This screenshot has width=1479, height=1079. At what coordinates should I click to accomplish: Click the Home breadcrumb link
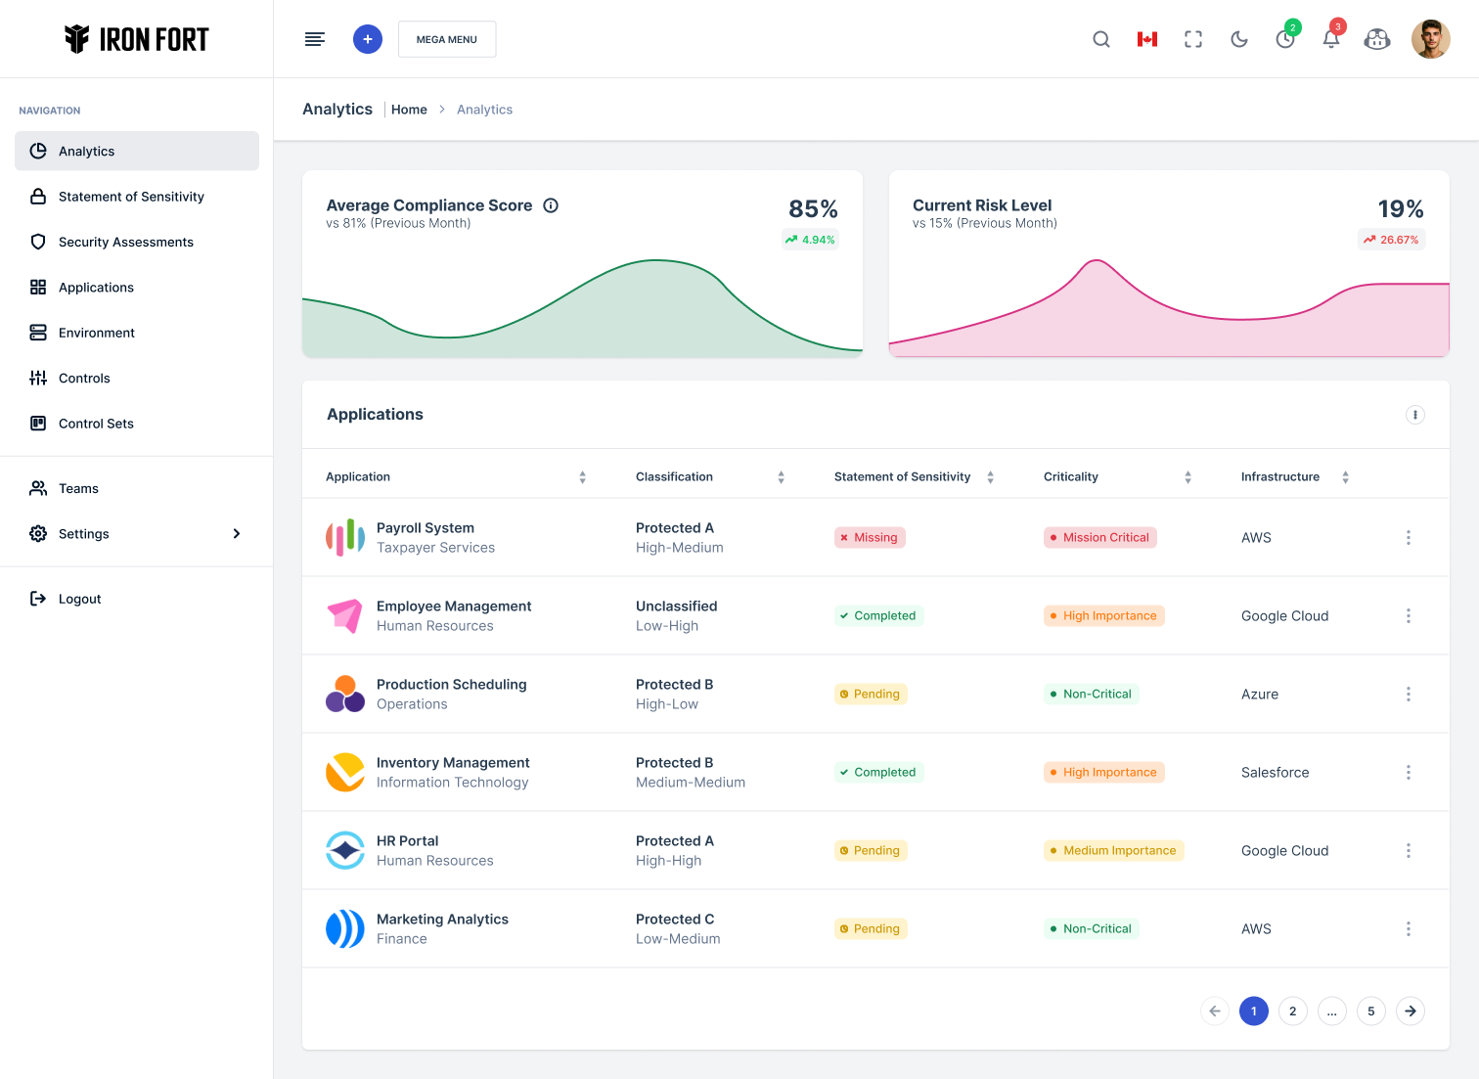click(409, 110)
